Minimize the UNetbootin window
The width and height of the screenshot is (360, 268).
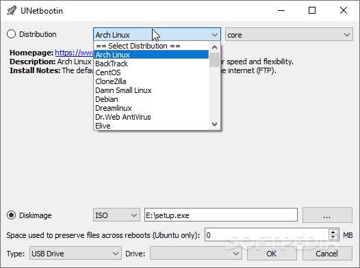(281, 10)
